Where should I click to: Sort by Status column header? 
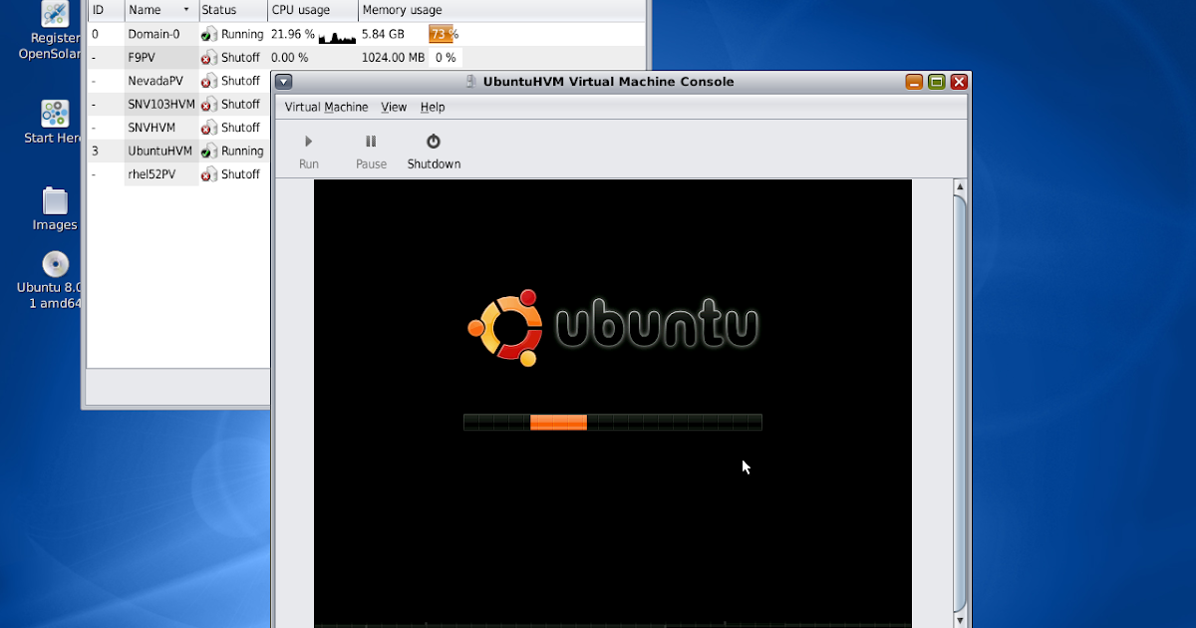[x=233, y=10]
